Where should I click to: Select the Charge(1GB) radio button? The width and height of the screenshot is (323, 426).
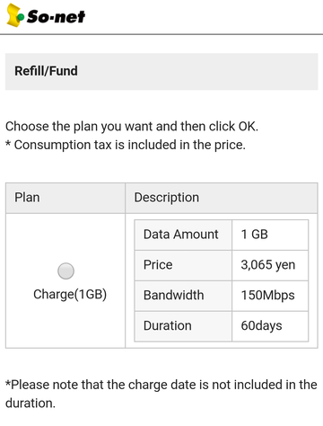(x=65, y=271)
